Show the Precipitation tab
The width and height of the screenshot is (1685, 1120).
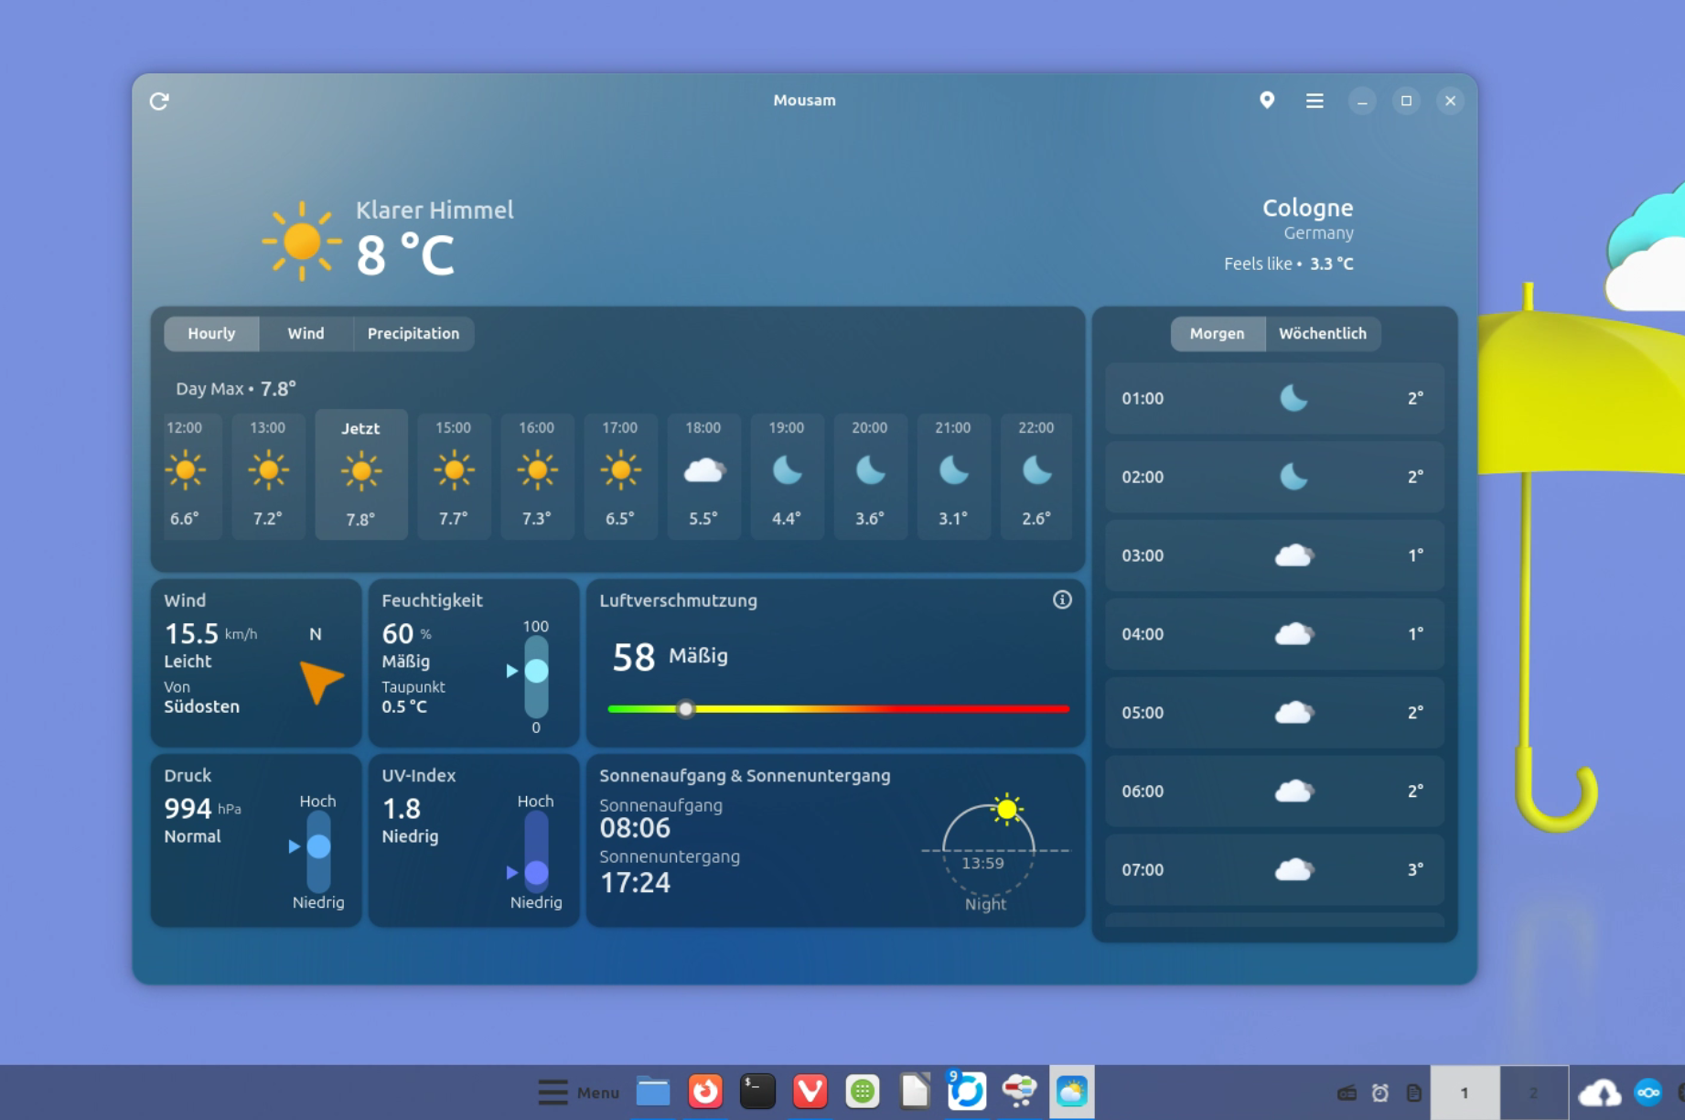pos(413,334)
